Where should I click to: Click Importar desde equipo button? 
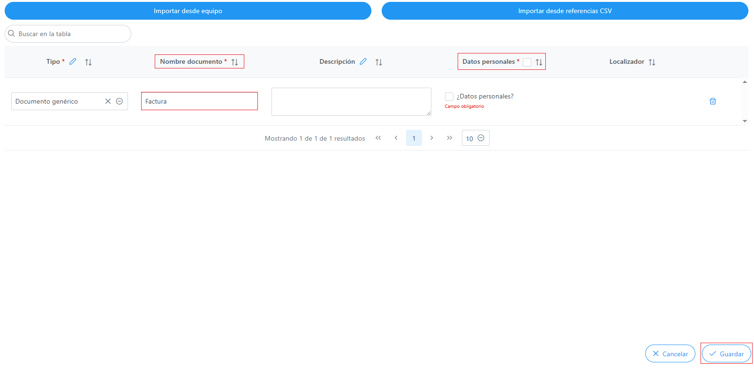[188, 11]
